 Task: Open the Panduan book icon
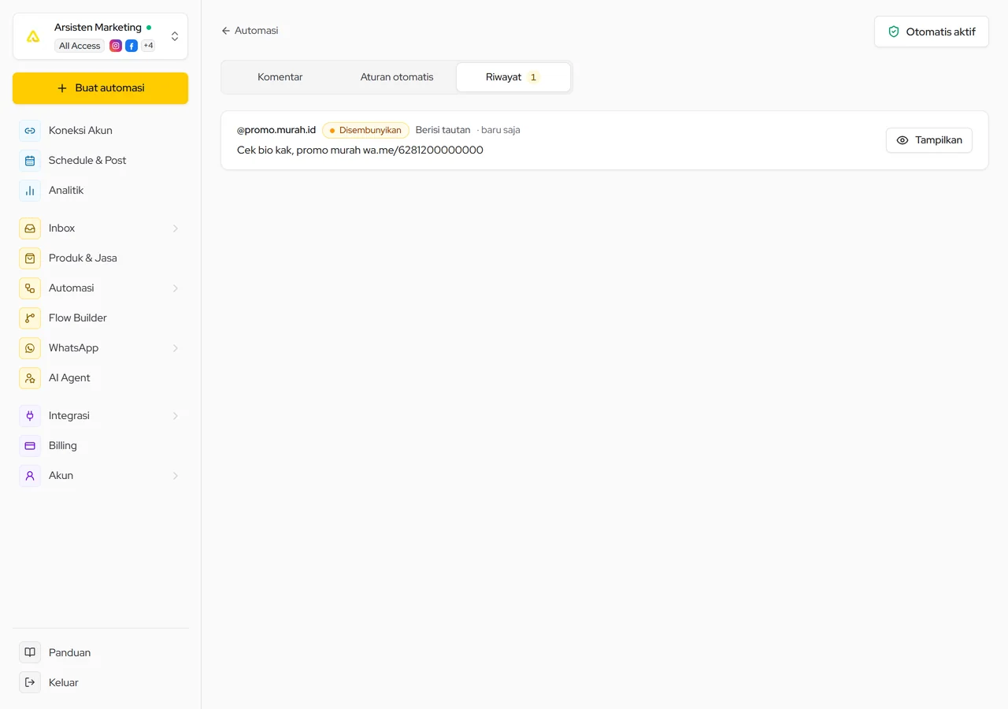[x=30, y=652]
